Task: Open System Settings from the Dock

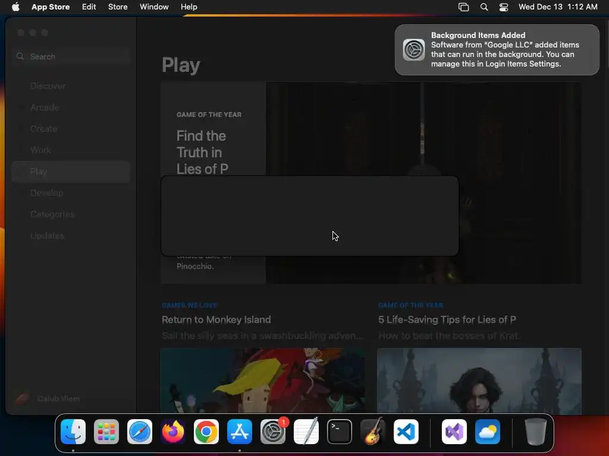Action: [x=273, y=432]
